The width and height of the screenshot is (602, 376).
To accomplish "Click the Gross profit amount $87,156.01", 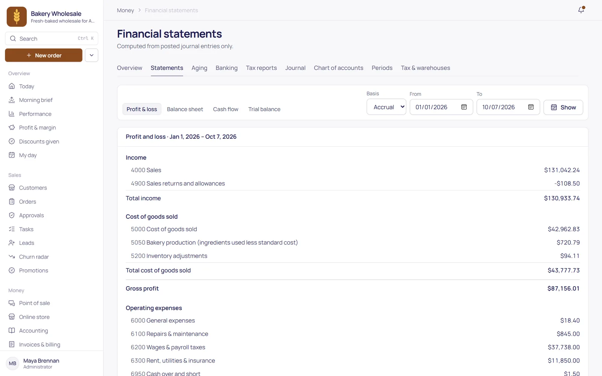I will 563,288.
